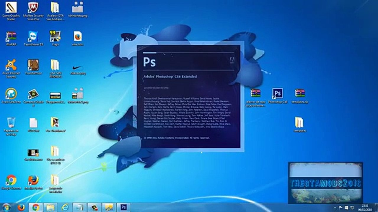Select the Recycle Bin on the desktop
The width and height of the screenshot is (378, 212).
[x=11, y=126]
